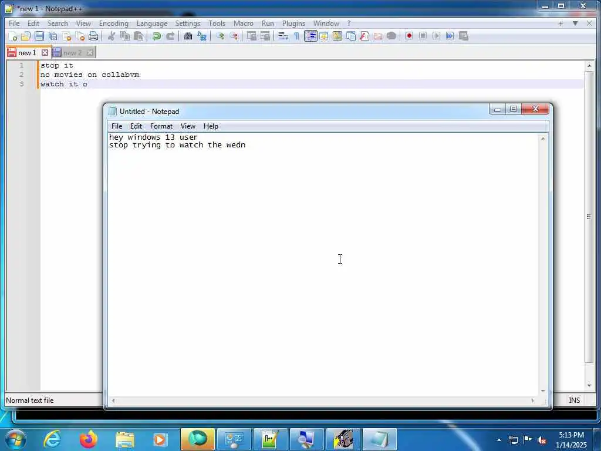Image resolution: width=601 pixels, height=451 pixels.
Task: Click the Notepad vertical scrollbar up arrow
Action: 543,139
